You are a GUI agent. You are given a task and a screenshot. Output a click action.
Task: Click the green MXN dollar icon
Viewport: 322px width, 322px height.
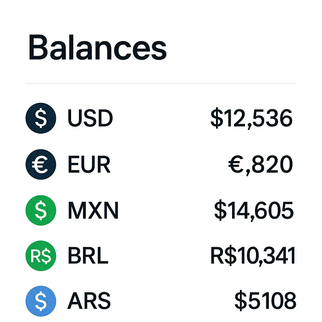[41, 210]
